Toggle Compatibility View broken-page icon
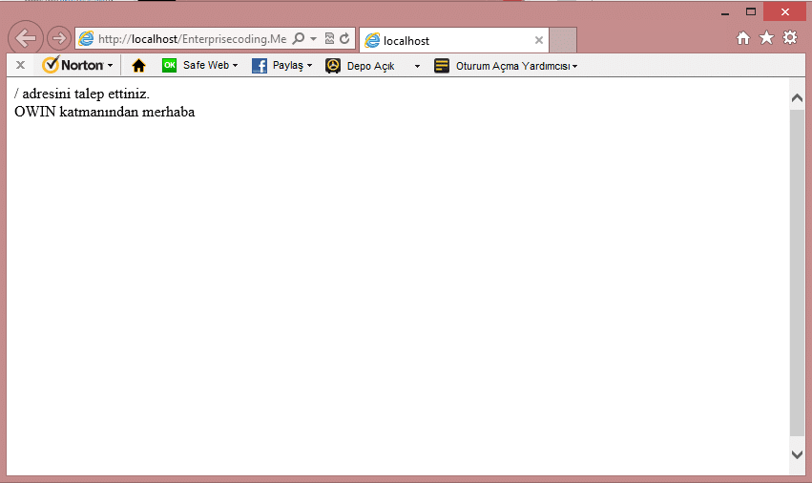Screen dimensions: 812x483 [329, 38]
